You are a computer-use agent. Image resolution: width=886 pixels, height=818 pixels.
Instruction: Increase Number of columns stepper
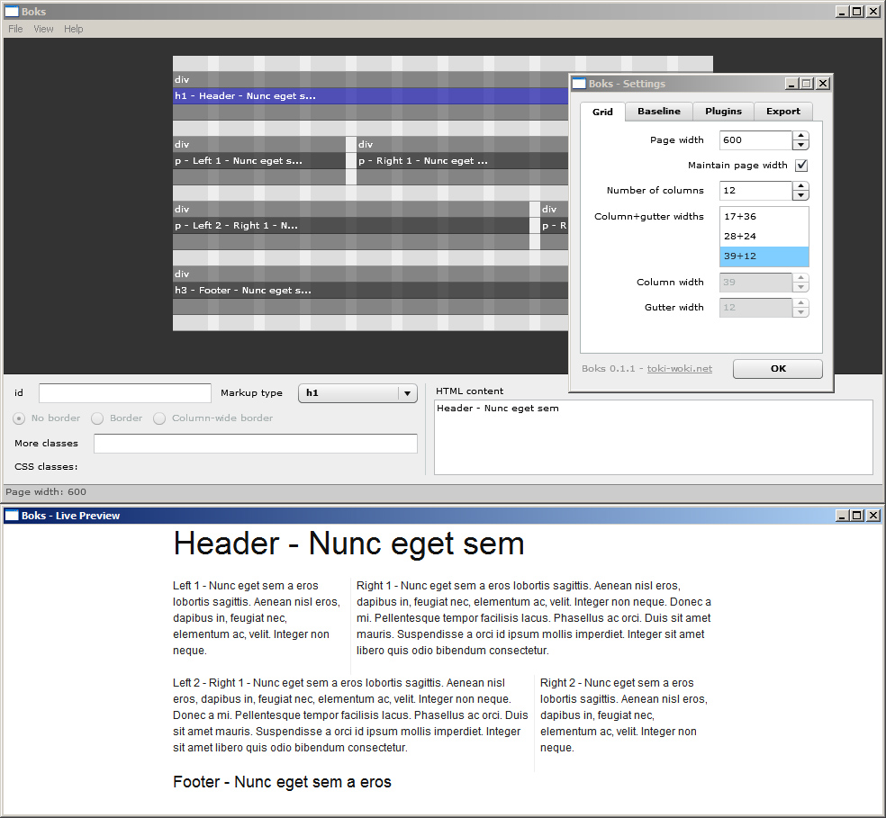[x=800, y=186]
